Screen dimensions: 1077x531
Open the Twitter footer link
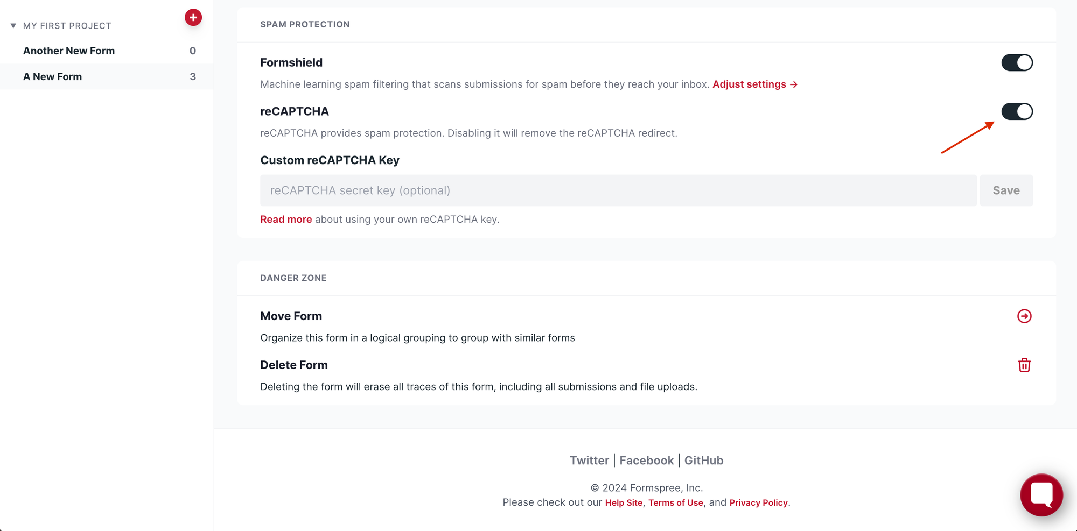click(589, 461)
